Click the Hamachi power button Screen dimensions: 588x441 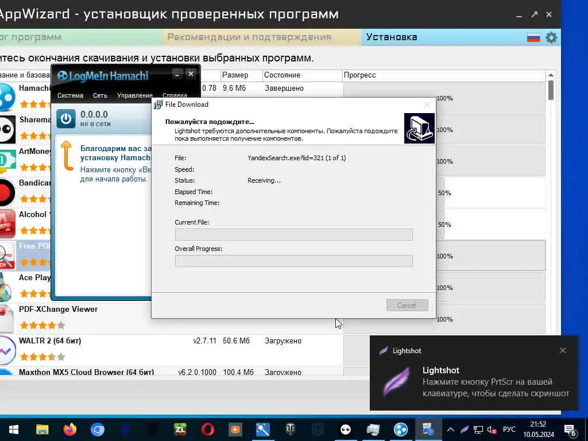65,119
